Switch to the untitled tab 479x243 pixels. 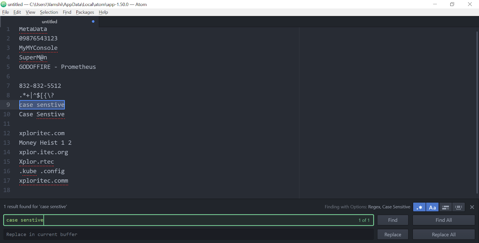50,22
